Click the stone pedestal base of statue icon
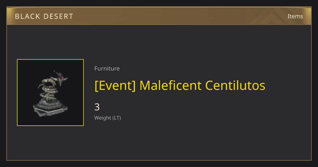Viewport: 318px width, 167px height. click(x=50, y=107)
